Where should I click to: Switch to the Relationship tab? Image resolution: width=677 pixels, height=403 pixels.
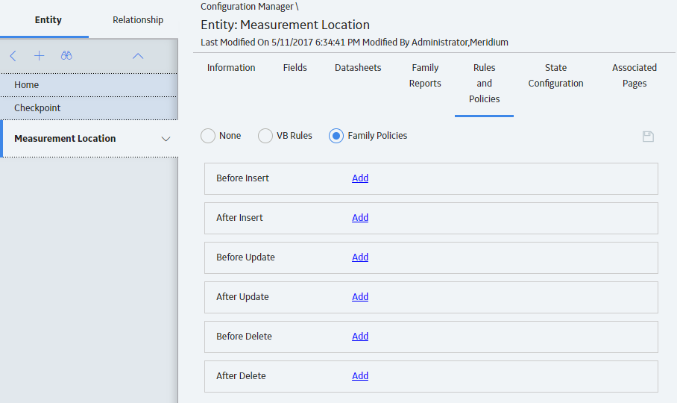[x=138, y=20]
